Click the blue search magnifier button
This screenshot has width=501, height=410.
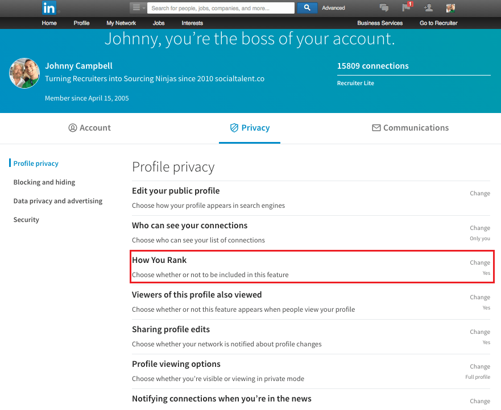(x=307, y=7)
